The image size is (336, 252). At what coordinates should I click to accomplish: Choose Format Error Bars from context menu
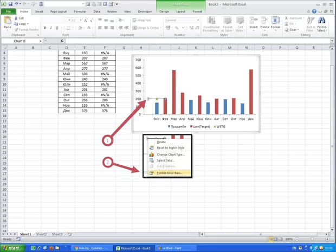pyautogui.click(x=170, y=173)
